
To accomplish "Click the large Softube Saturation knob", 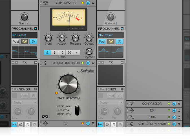I will (68, 84).
